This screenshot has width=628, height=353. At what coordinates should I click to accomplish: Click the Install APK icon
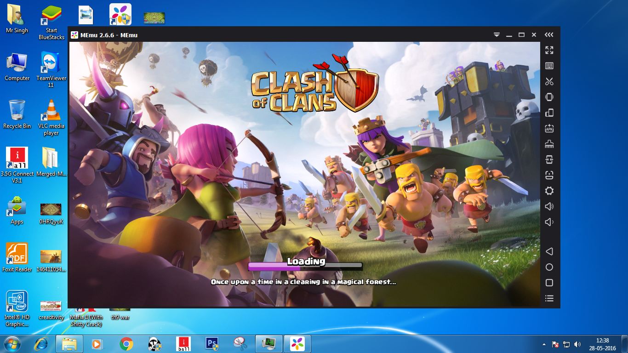[x=549, y=128]
